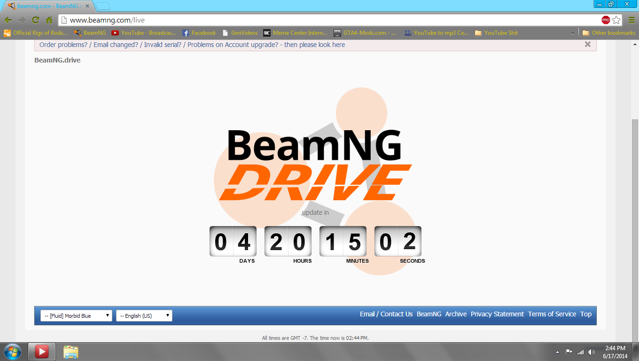The width and height of the screenshot is (639, 361).
Task: Click the minutes countdown flip counter
Action: pos(343,241)
